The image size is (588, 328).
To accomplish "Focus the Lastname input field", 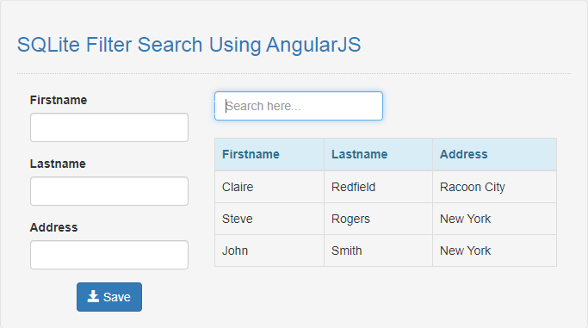I will click(x=109, y=191).
